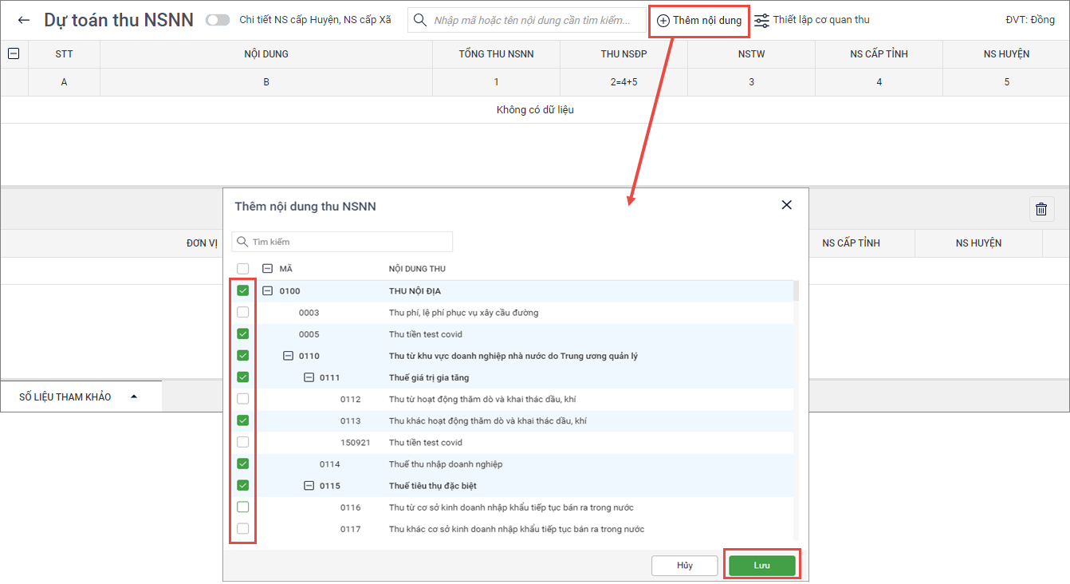Click the back arrow beside Dự toán thu NSNN
Screen dimensions: 1070x584
[x=24, y=20]
